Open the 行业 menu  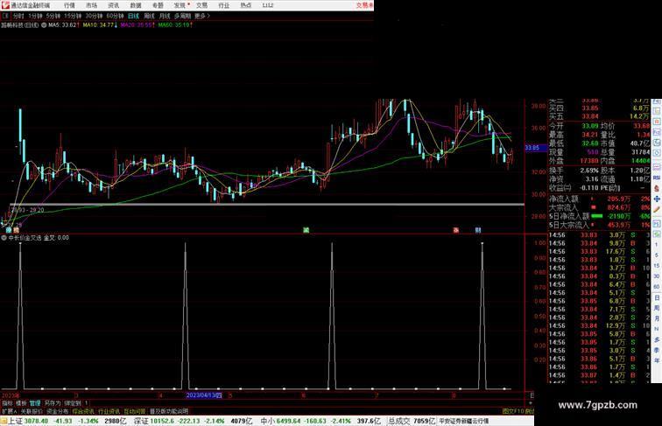(224, 5)
